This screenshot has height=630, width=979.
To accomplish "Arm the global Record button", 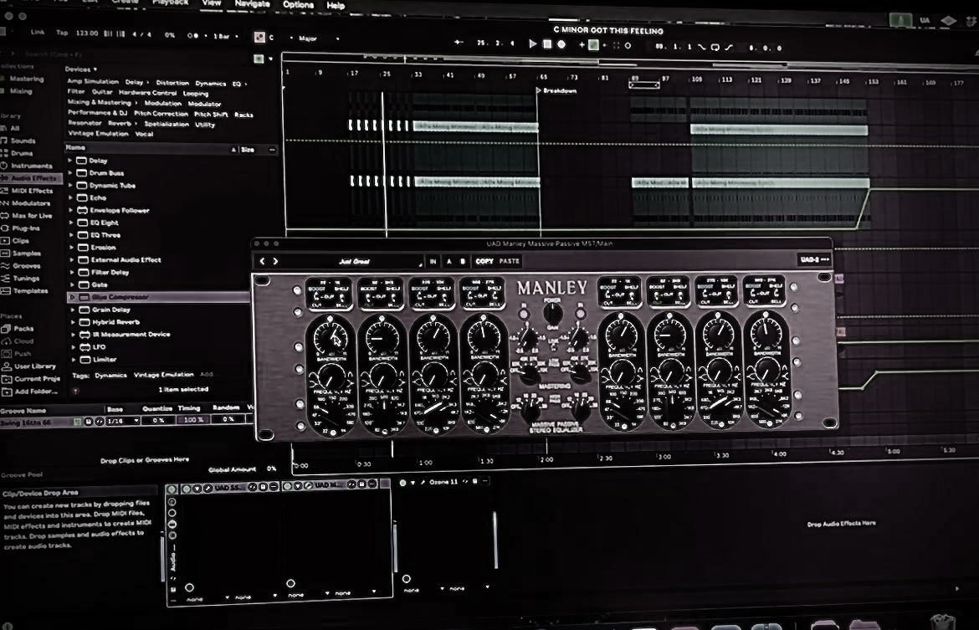I will click(x=560, y=44).
